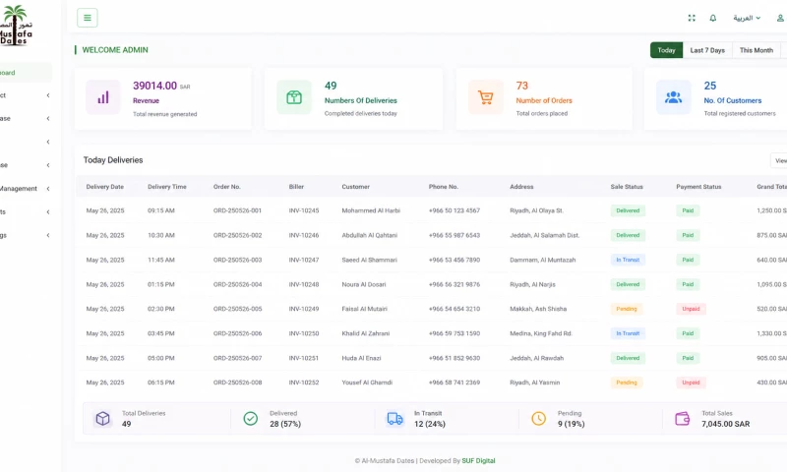Screen dimensions: 787x472
Task: Click the Total Deliveries cube icon
Action: pos(103,418)
